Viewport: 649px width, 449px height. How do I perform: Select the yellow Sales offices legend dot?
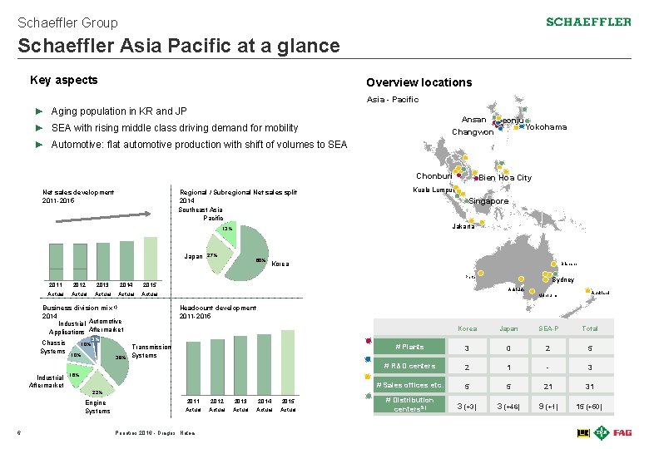pyautogui.click(x=368, y=377)
